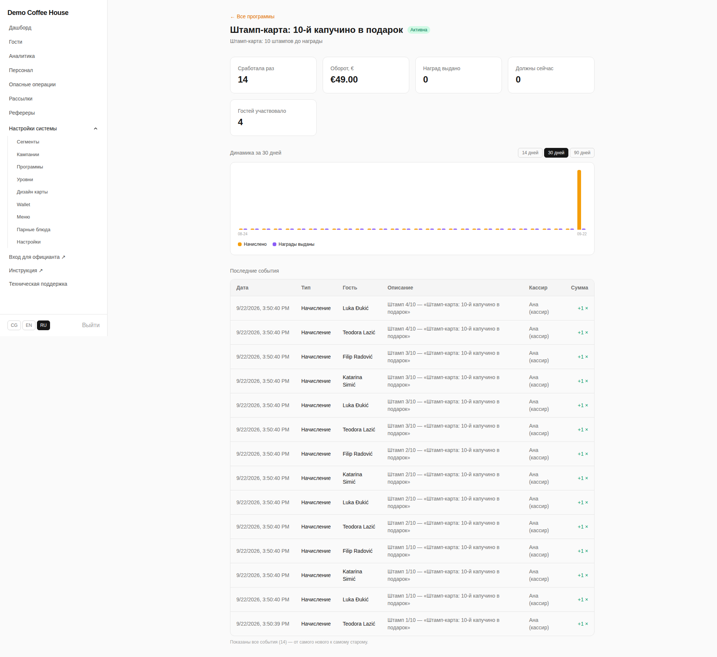This screenshot has width=717, height=657.
Task: Click the Активна status badge
Action: click(419, 30)
